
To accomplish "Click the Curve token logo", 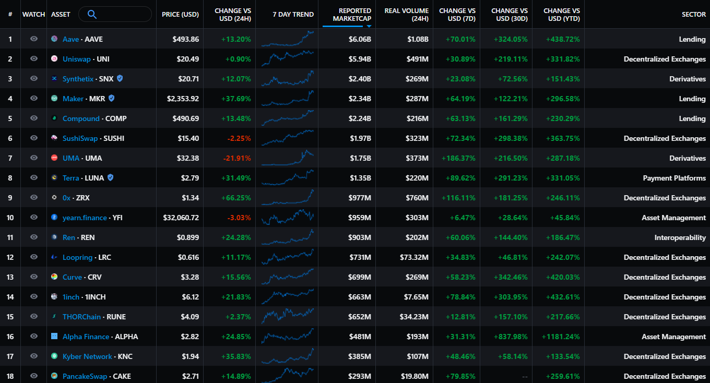I will [x=53, y=277].
